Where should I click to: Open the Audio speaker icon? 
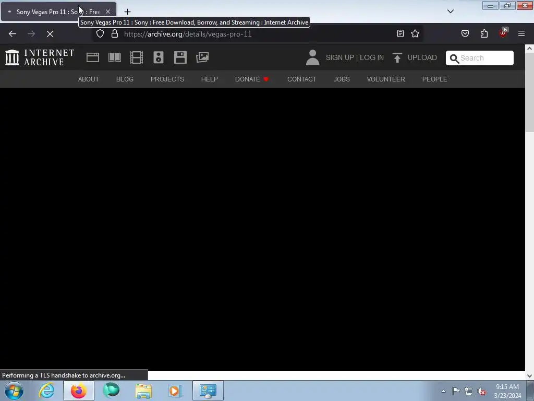coord(159,57)
